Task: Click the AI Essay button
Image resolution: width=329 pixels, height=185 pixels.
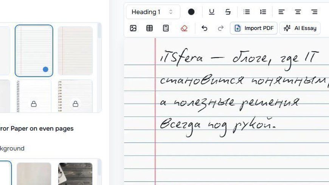Action: click(300, 28)
